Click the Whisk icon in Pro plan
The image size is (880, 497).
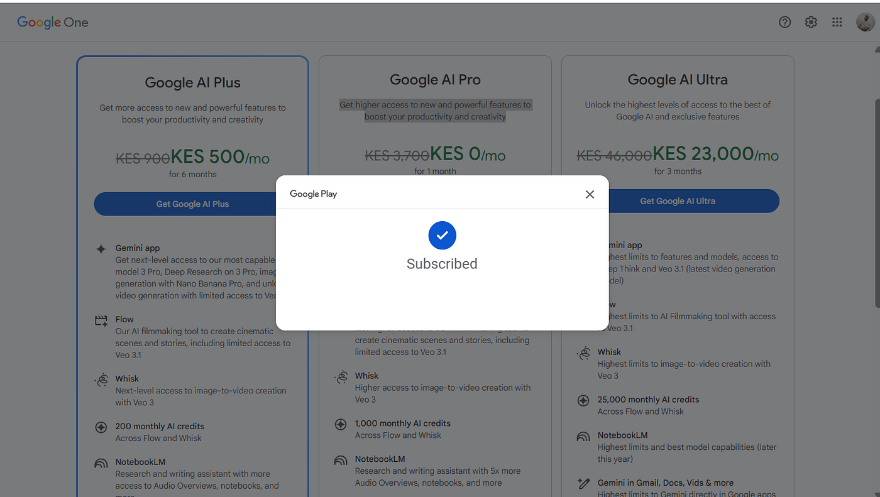click(x=341, y=377)
